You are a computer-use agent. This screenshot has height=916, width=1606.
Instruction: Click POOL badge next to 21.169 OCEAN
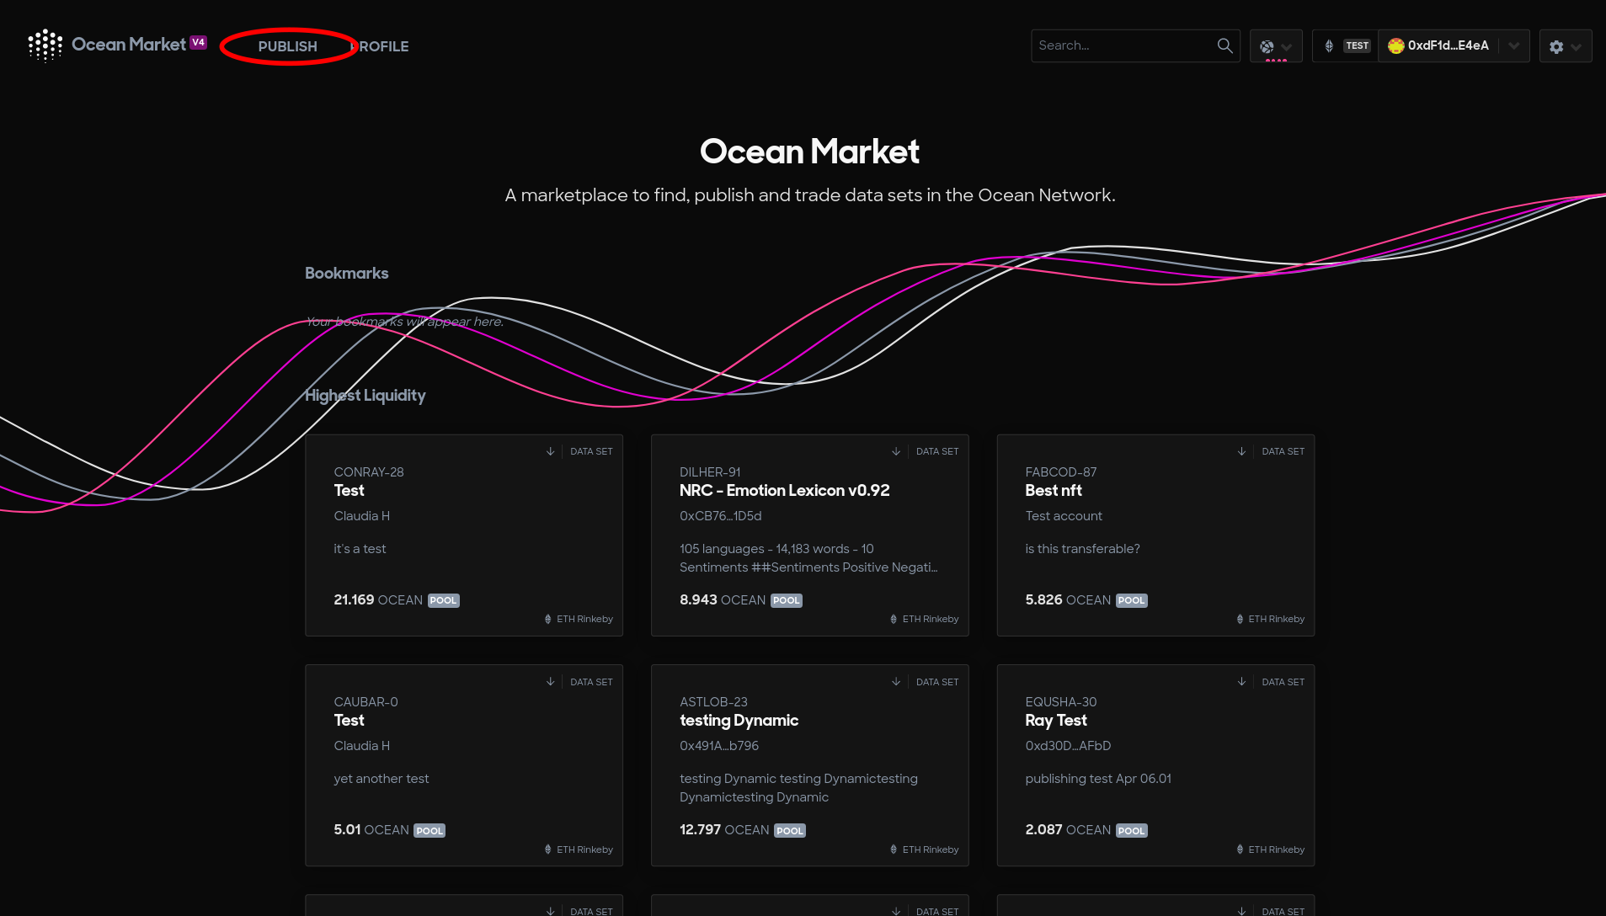[x=444, y=600]
